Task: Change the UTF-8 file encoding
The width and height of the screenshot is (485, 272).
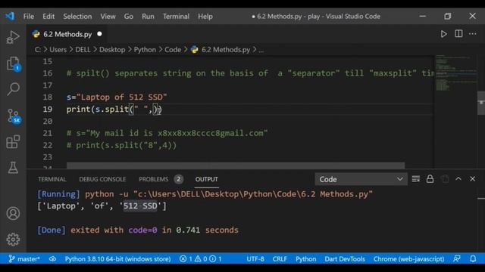Action: coord(255,259)
